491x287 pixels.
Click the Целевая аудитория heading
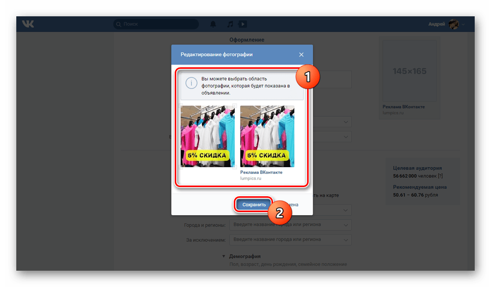click(418, 168)
